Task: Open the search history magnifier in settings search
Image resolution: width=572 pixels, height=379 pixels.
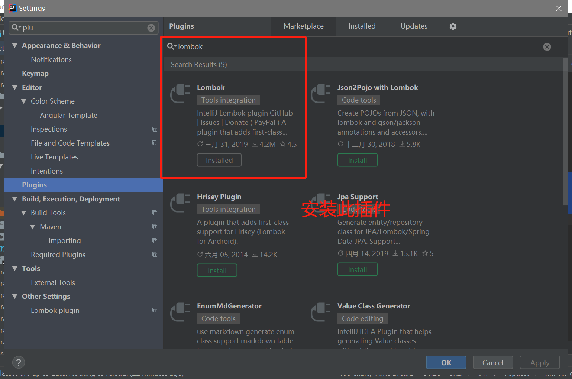Action: click(16, 27)
